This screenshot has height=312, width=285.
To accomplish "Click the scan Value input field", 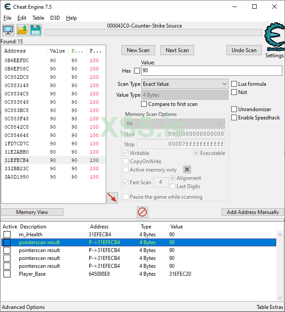I will pyautogui.click(x=212, y=70).
